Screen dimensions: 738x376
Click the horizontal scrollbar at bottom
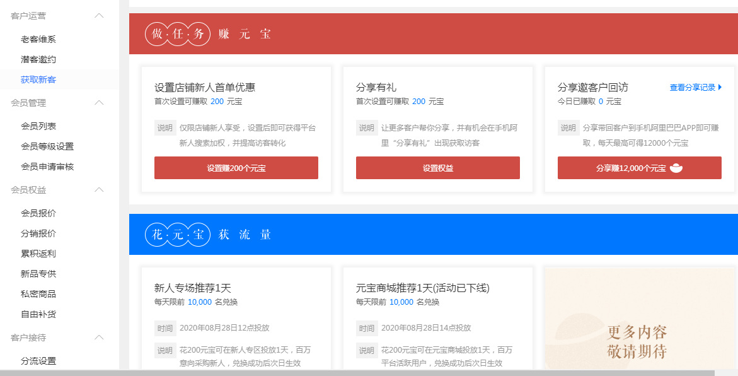coord(357,373)
